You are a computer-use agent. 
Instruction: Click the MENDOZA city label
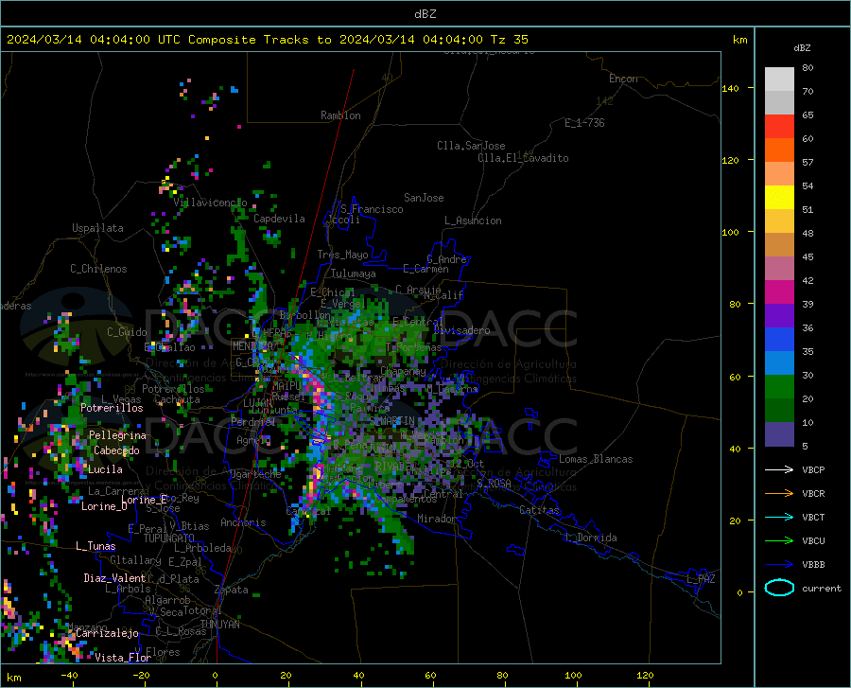(252, 346)
